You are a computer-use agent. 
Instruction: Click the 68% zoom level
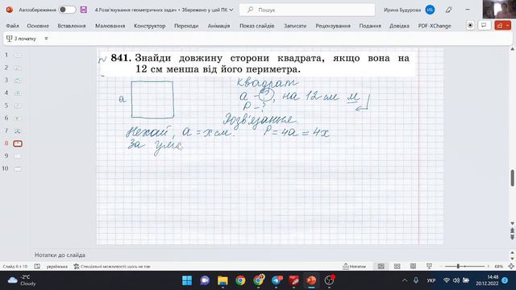[498, 267]
